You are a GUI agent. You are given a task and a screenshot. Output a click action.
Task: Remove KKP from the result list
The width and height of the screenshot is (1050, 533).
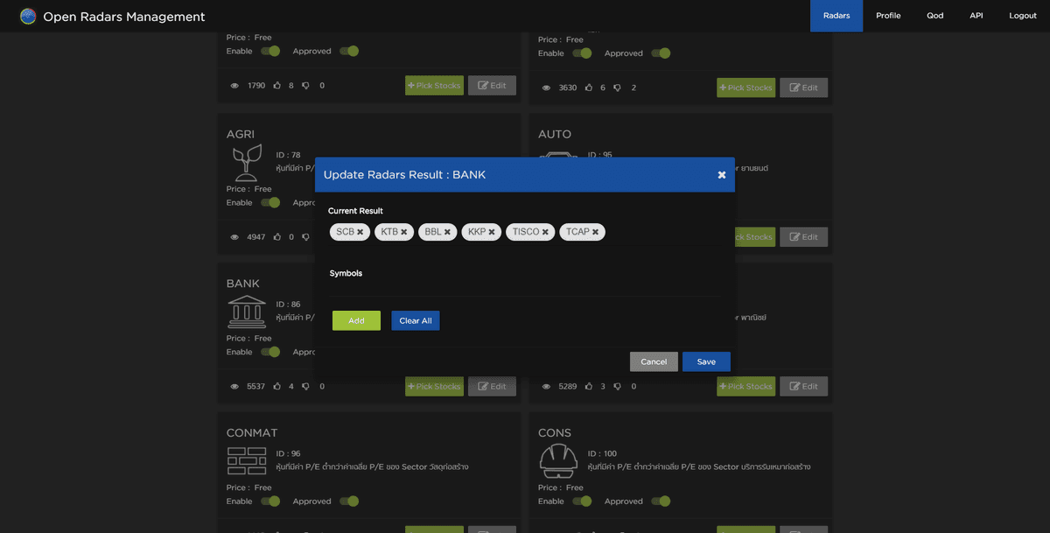(492, 232)
